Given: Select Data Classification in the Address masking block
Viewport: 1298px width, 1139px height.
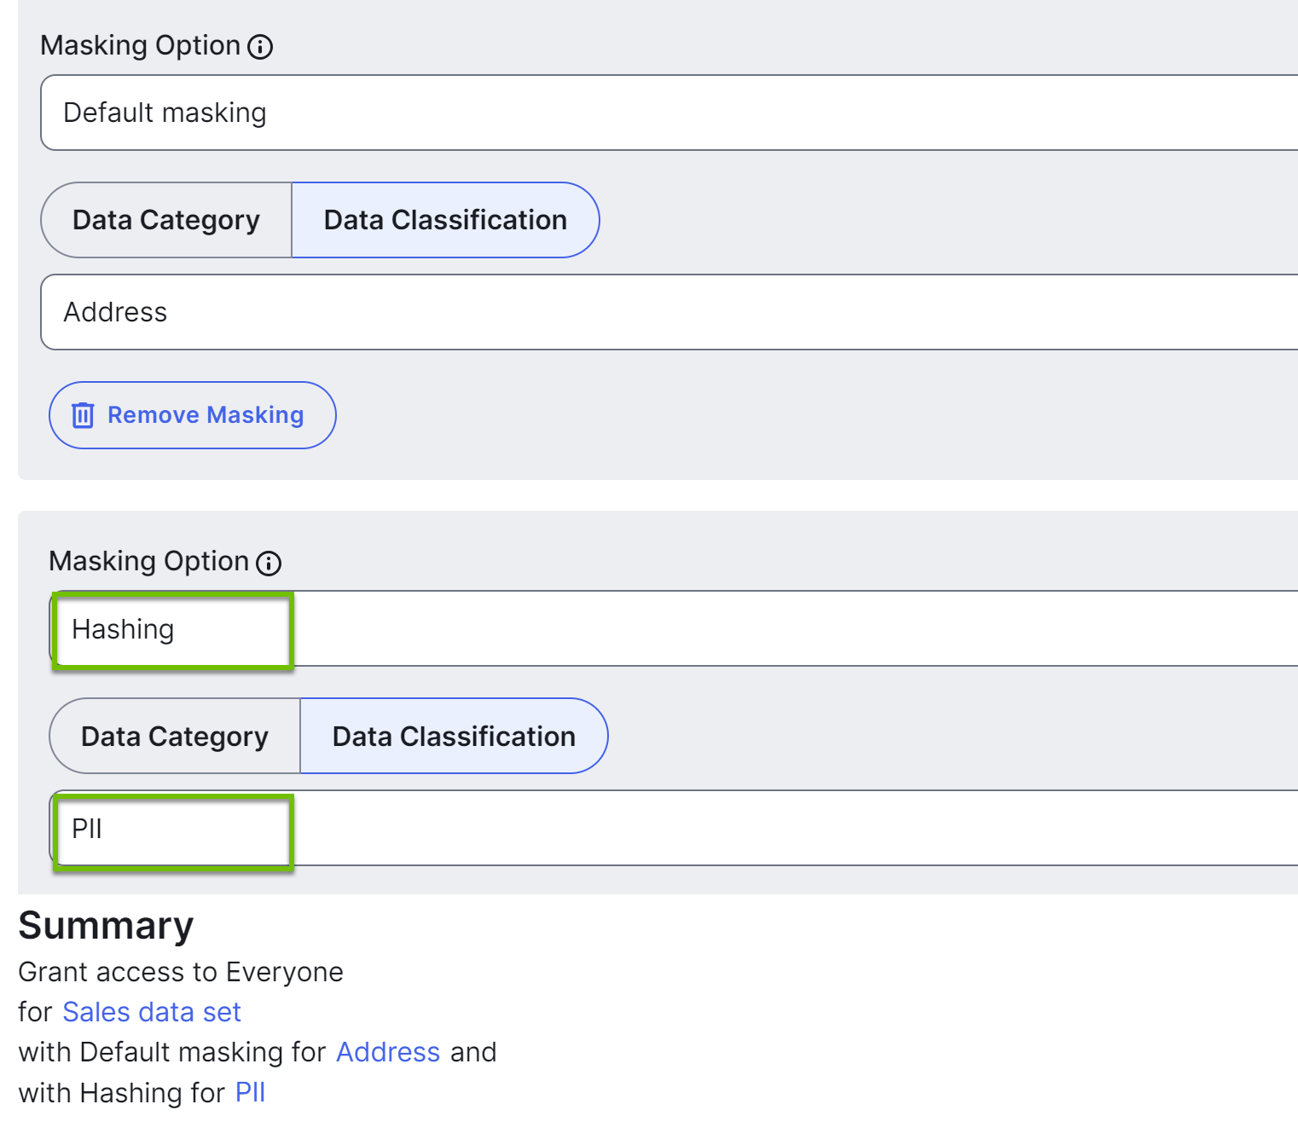Looking at the screenshot, I should 445,220.
